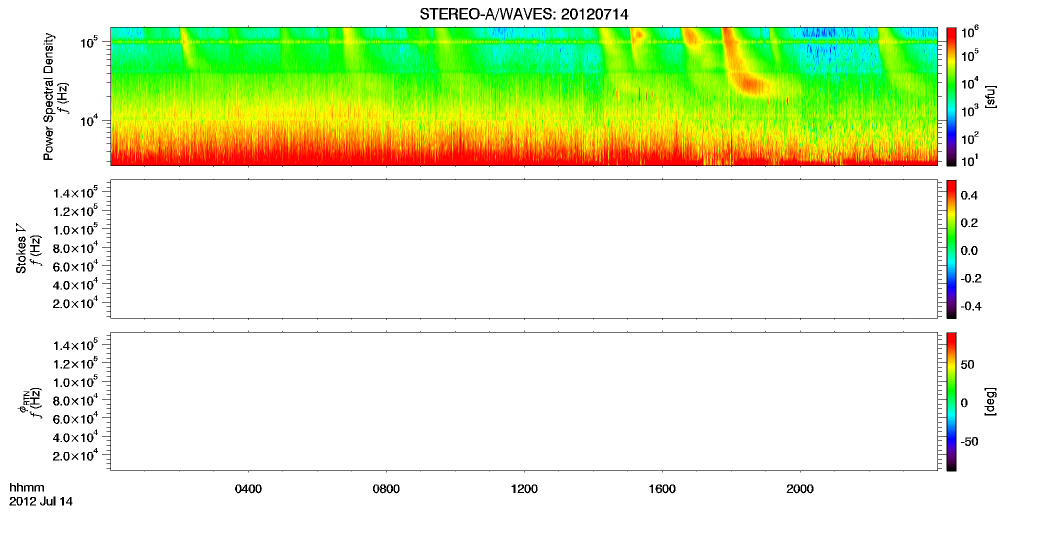Click the hhmm time format label
The width and height of the screenshot is (1048, 540).
[27, 487]
